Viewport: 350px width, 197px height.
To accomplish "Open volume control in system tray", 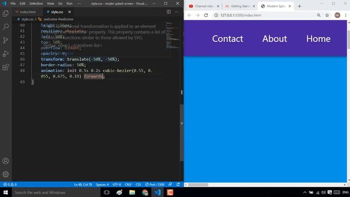I will pos(323,192).
